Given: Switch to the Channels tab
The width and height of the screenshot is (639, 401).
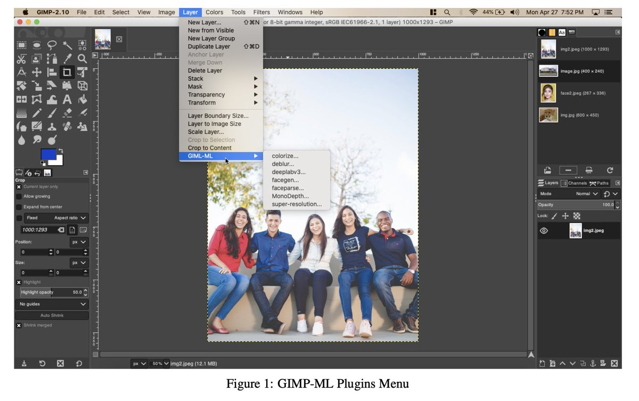Looking at the screenshot, I should click(x=574, y=183).
